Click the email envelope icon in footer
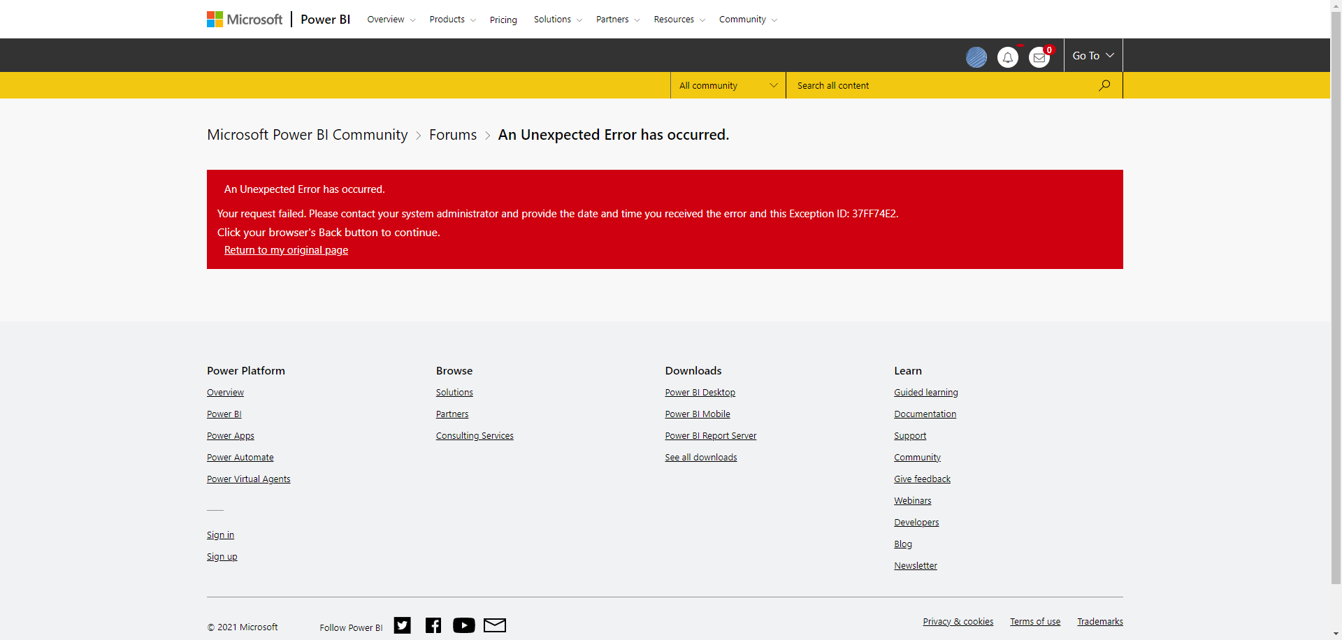The height and width of the screenshot is (640, 1342). click(495, 625)
